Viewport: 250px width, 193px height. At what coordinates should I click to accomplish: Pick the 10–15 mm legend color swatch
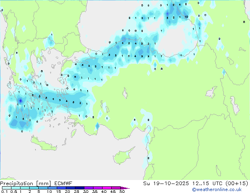52,188
